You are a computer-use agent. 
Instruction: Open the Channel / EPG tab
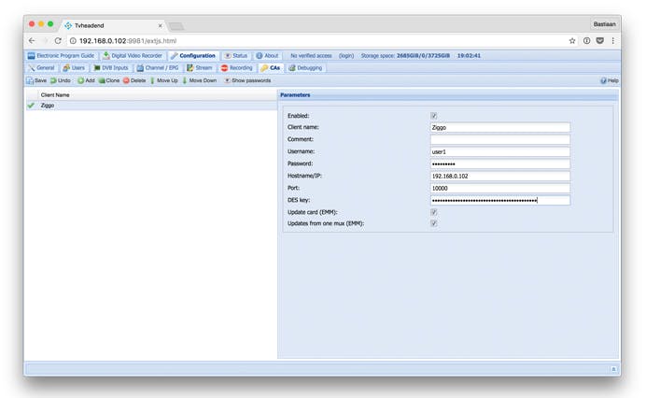pos(158,68)
